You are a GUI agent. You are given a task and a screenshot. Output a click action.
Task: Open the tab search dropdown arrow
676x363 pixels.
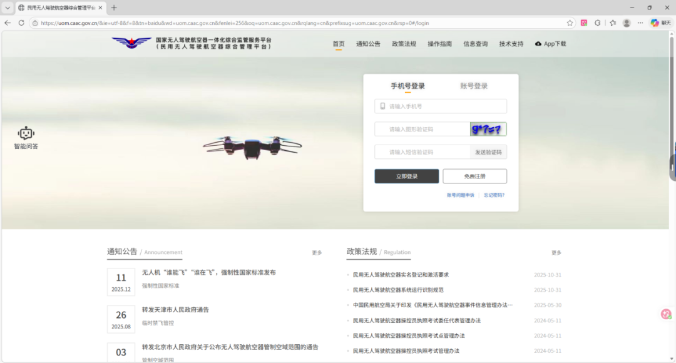point(8,8)
